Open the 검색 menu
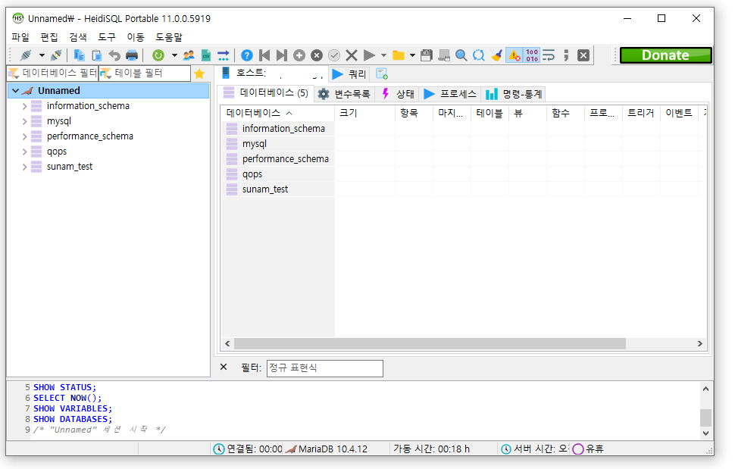 (x=78, y=37)
